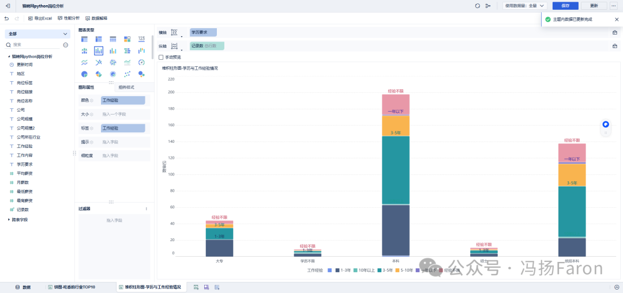
Task: Switch to the 组件样式 tab
Action: click(x=126, y=87)
